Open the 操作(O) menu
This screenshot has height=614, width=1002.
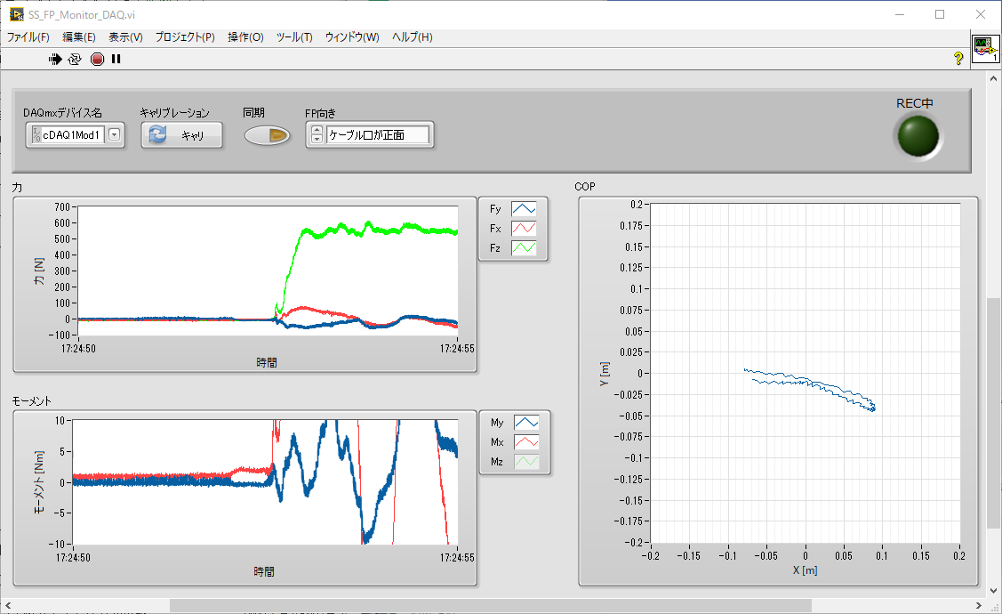coord(246,37)
